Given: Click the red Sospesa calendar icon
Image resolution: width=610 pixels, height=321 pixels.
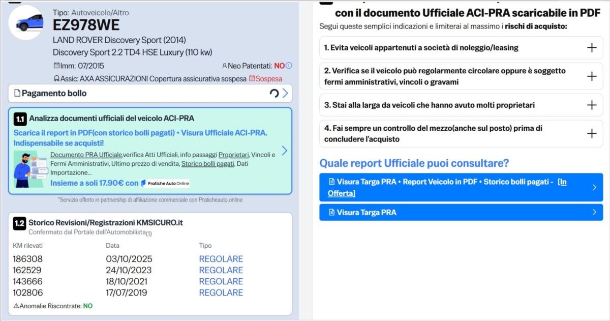Looking at the screenshot, I should (252, 79).
